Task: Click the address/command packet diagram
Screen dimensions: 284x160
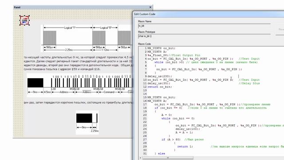Action: click(x=80, y=85)
